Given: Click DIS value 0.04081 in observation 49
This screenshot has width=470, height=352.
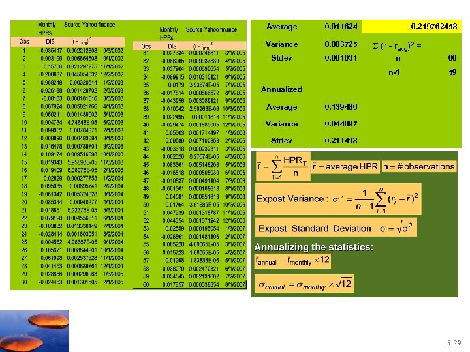Looking at the screenshot, I should [x=175, y=197].
